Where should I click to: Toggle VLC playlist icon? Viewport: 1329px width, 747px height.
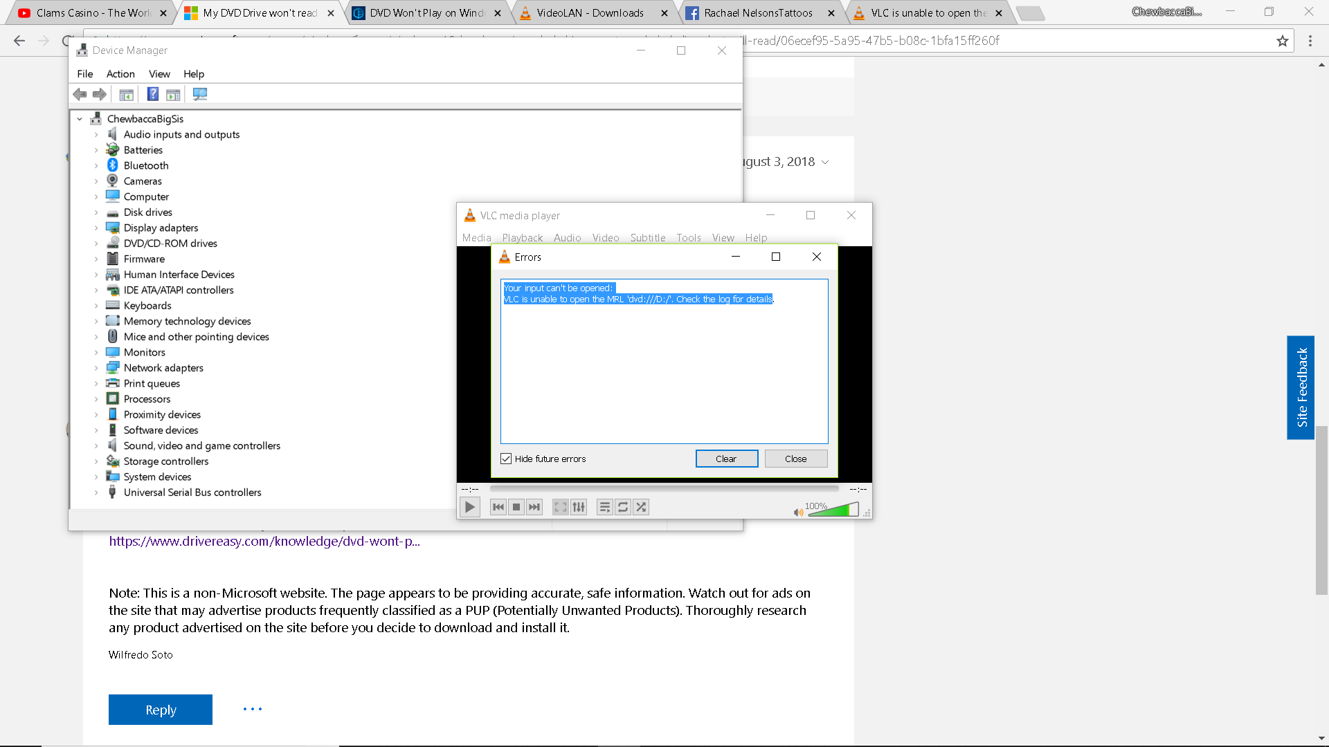pyautogui.click(x=605, y=507)
